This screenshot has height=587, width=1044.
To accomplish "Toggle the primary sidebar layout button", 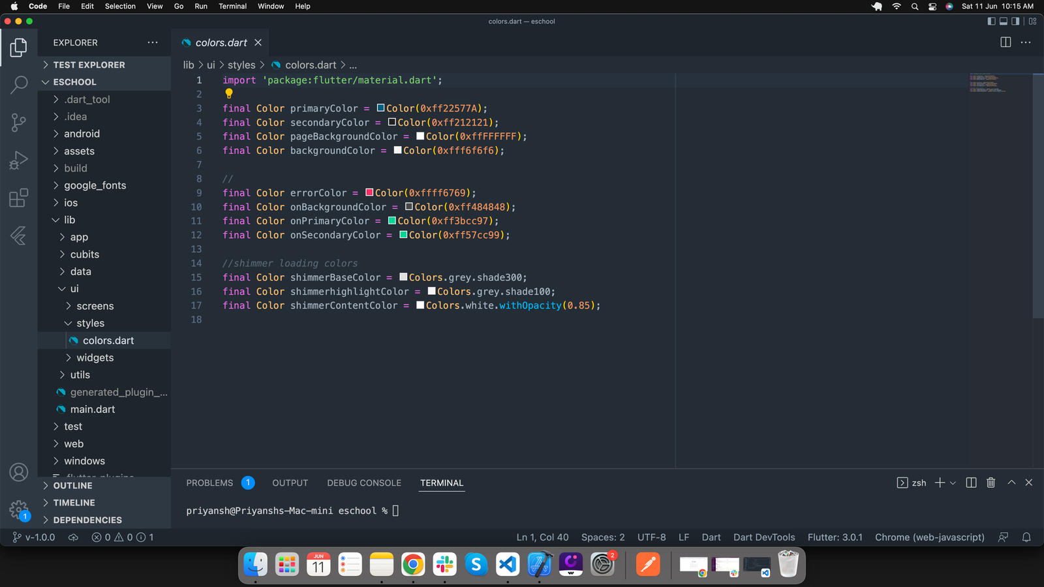I will coord(991,22).
